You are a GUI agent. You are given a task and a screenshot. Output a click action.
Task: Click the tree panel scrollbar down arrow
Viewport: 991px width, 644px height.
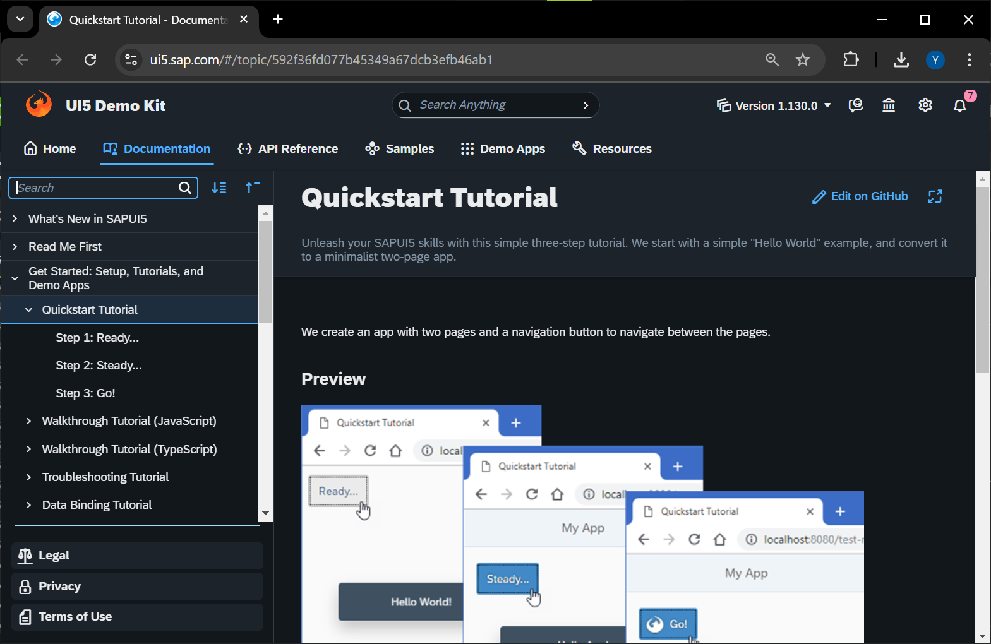click(265, 513)
